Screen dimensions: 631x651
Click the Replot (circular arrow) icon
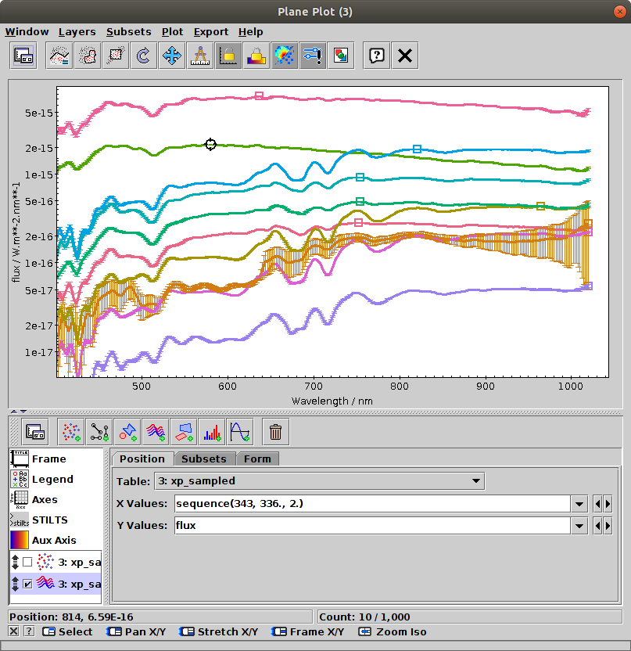click(143, 56)
